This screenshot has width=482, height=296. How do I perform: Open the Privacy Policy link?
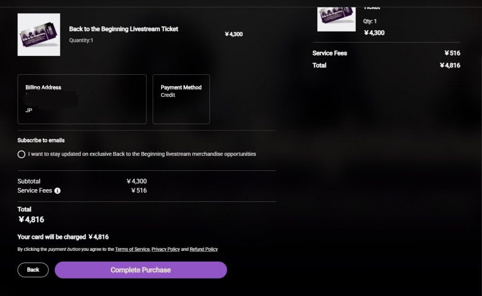coord(166,249)
